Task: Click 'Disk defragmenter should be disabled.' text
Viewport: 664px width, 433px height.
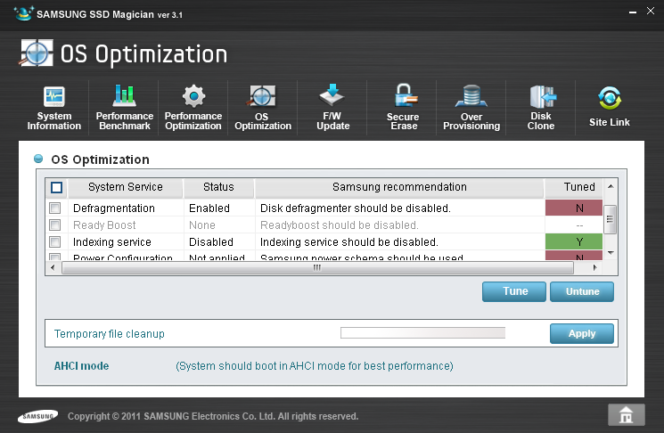Action: pos(356,208)
